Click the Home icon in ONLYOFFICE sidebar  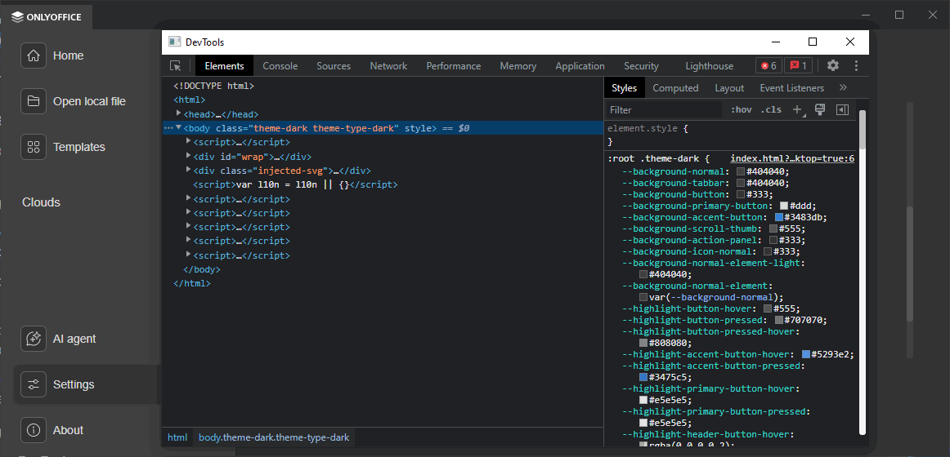click(34, 55)
